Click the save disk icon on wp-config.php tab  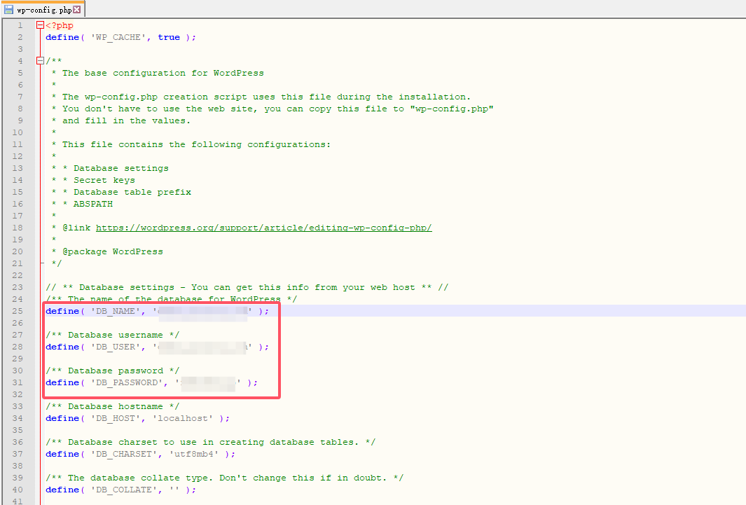(8, 10)
